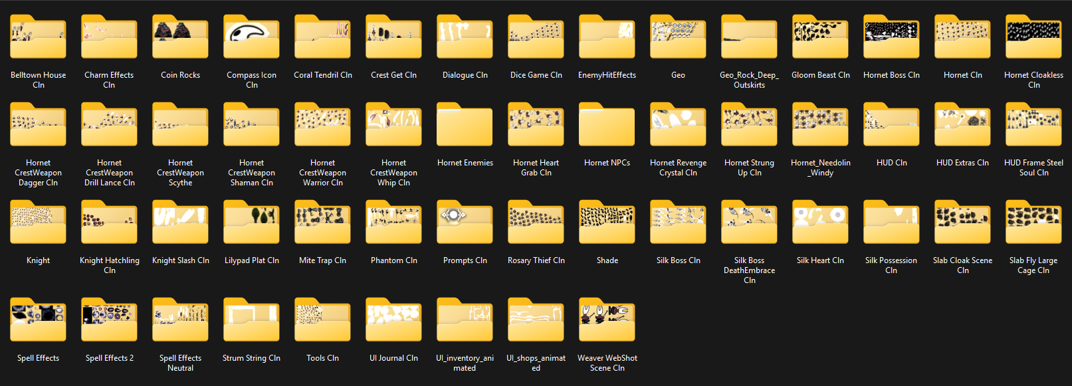Open the Prompts Cln folder
The width and height of the screenshot is (1072, 386).
click(465, 222)
